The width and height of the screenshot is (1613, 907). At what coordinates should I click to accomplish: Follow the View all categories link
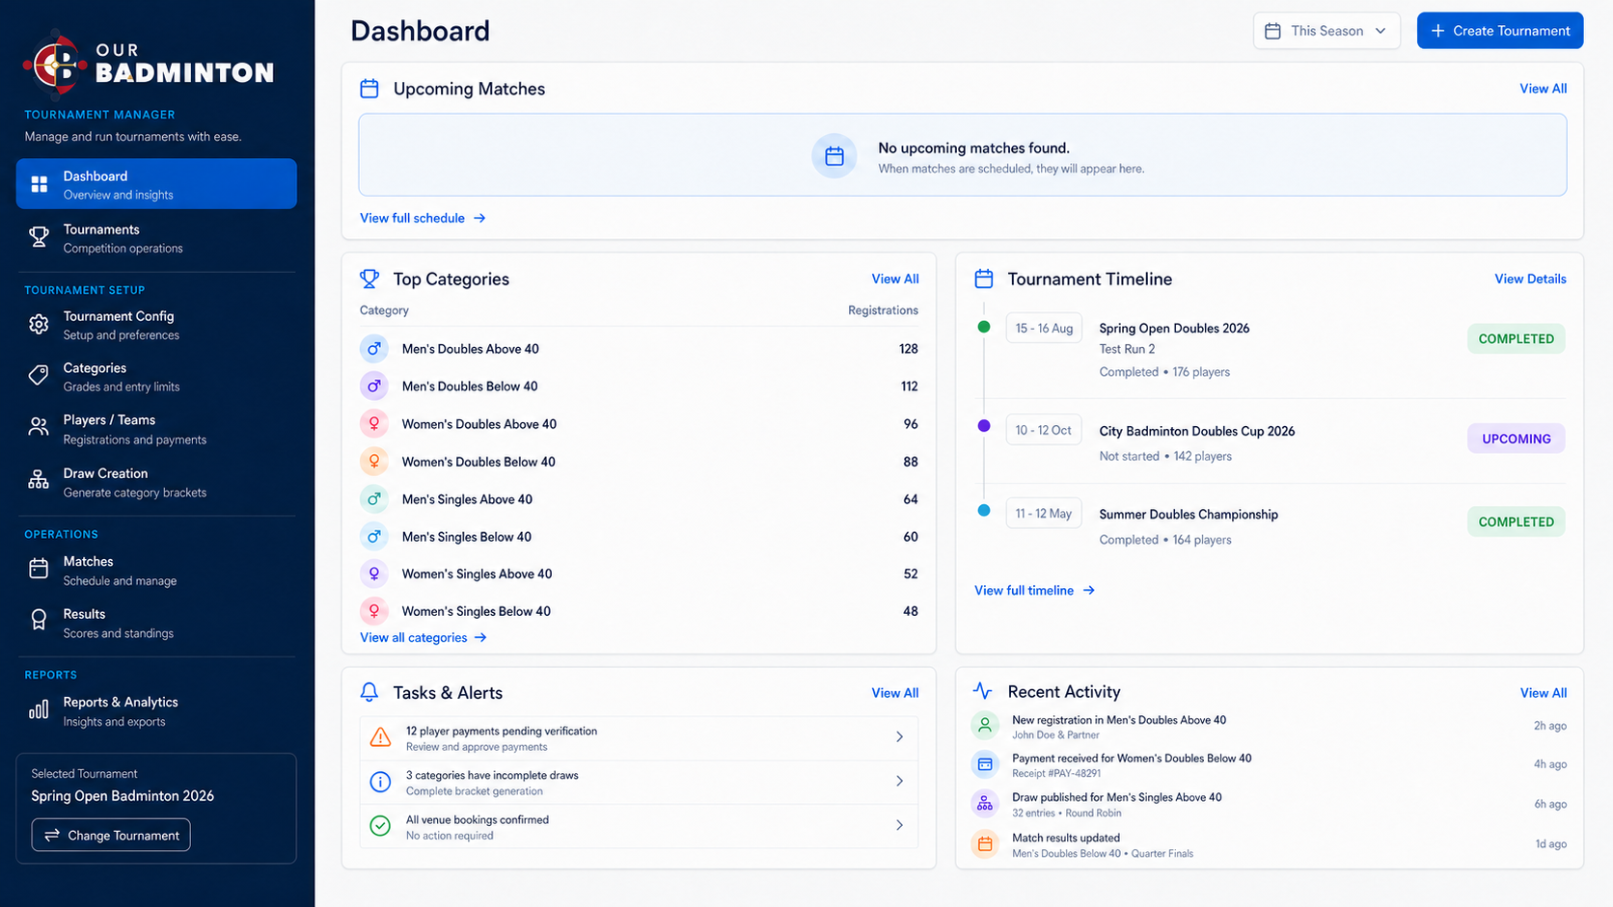click(424, 637)
